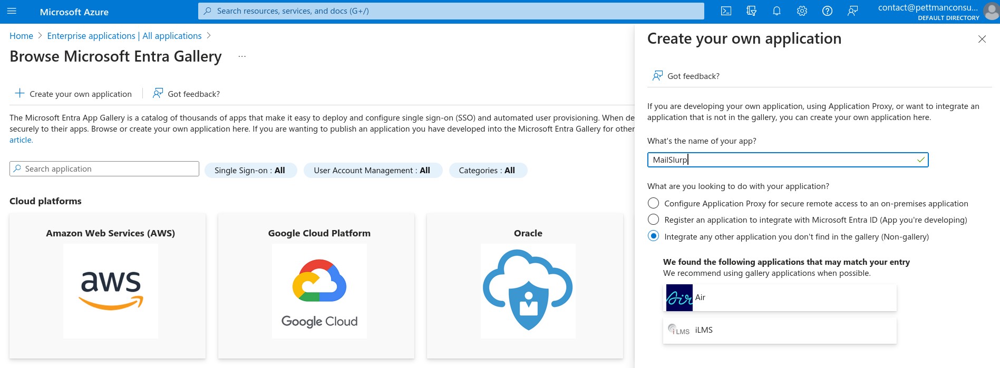
Task: Open the ellipsis menu beside the gallery title
Action: coord(242,56)
